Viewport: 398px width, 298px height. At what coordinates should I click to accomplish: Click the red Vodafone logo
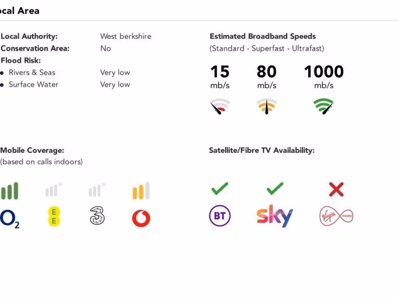[141, 218]
